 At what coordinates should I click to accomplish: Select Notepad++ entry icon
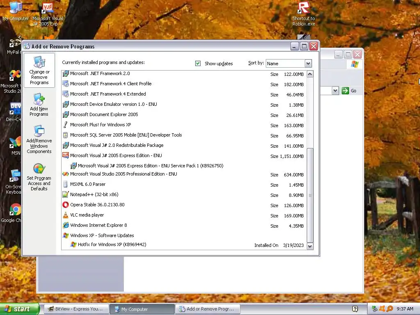tap(65, 194)
